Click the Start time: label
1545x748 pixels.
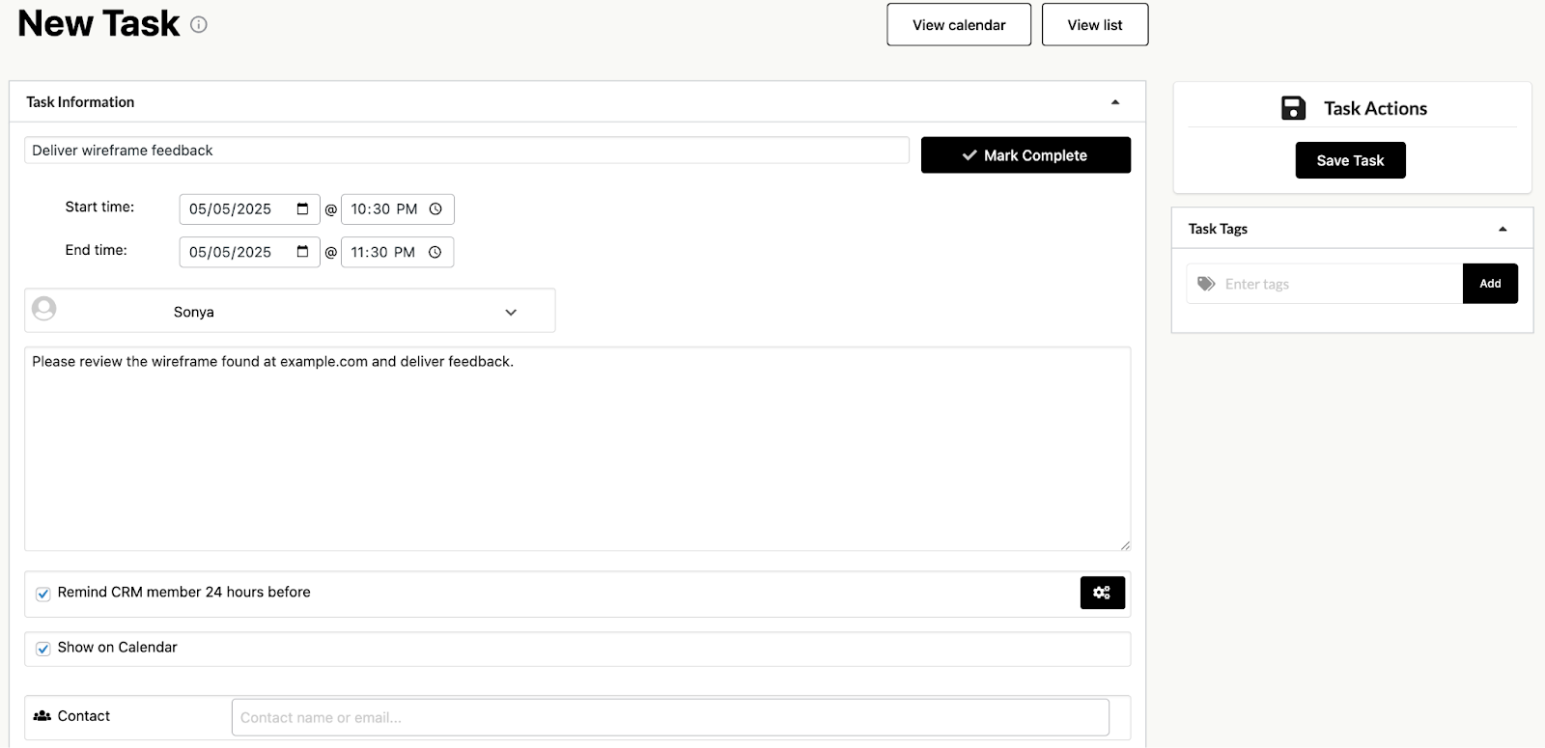[x=99, y=207]
